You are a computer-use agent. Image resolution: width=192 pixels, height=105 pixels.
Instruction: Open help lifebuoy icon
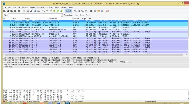pyautogui.click(x=107, y=11)
